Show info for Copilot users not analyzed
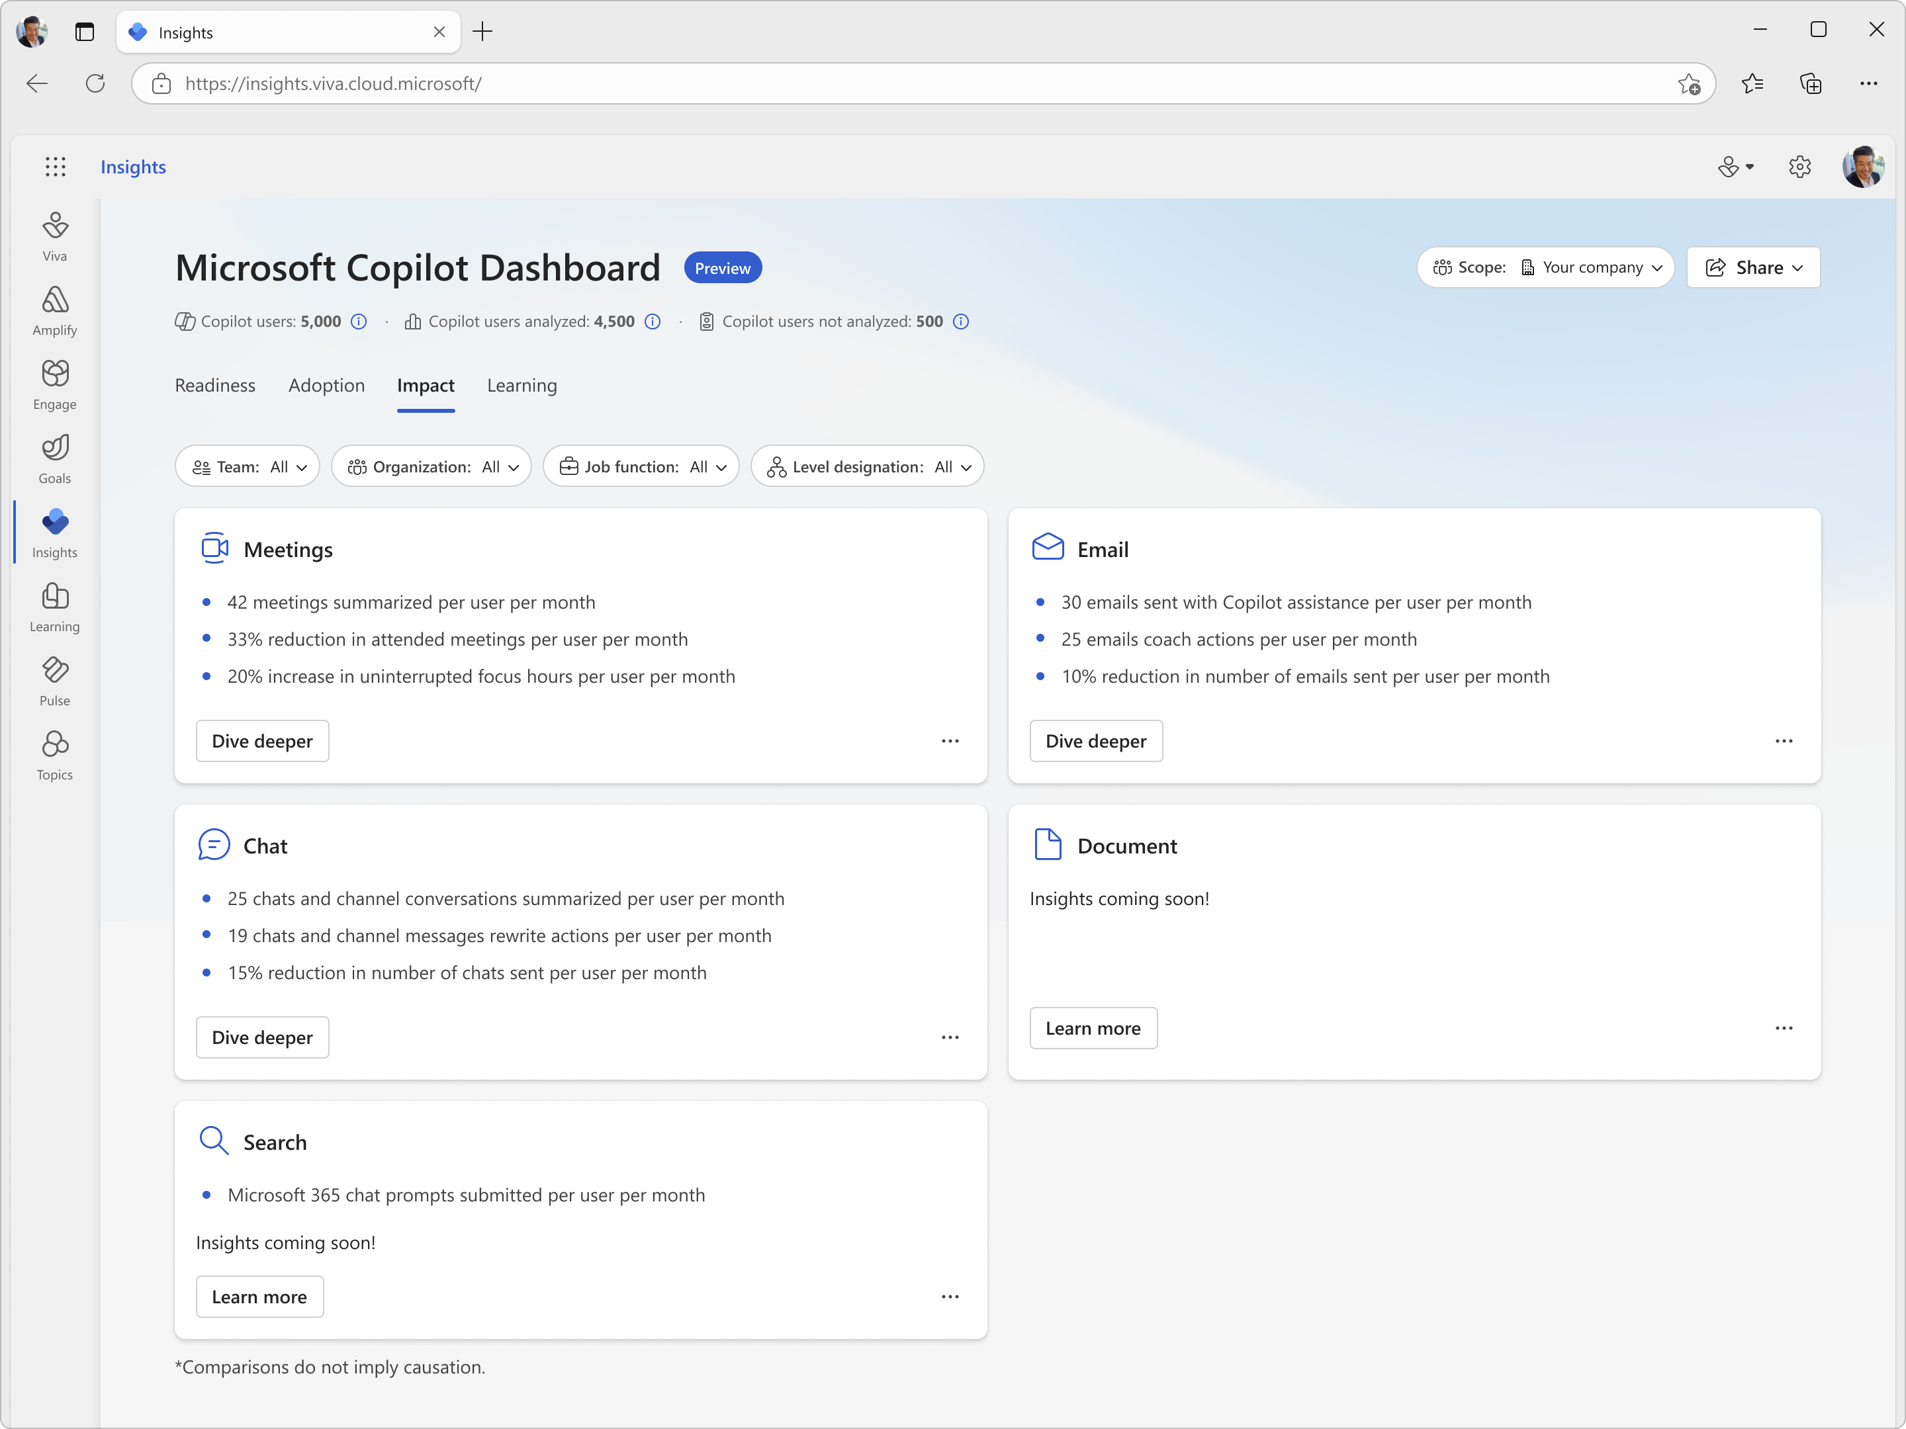Viewport: 1906px width, 1429px height. click(962, 322)
